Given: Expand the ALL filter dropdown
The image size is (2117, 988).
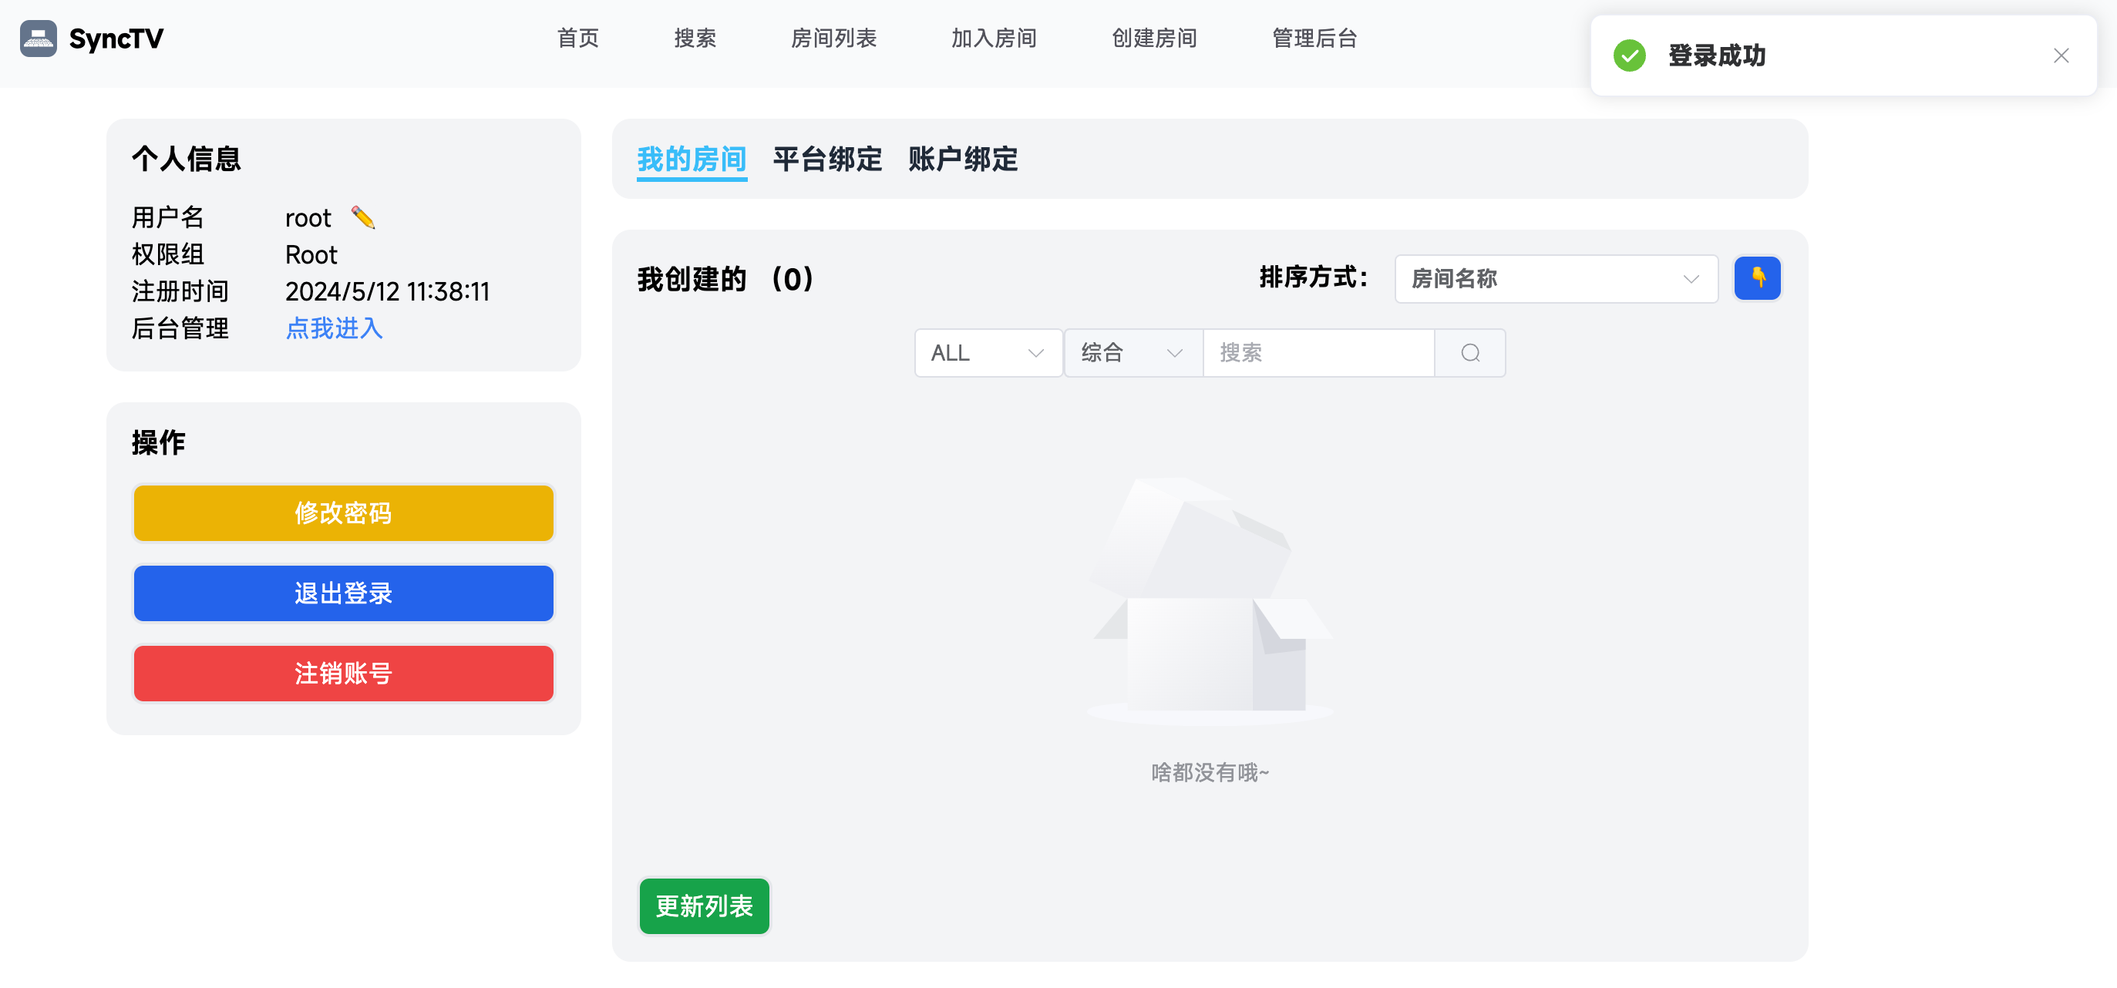Looking at the screenshot, I should [x=987, y=353].
